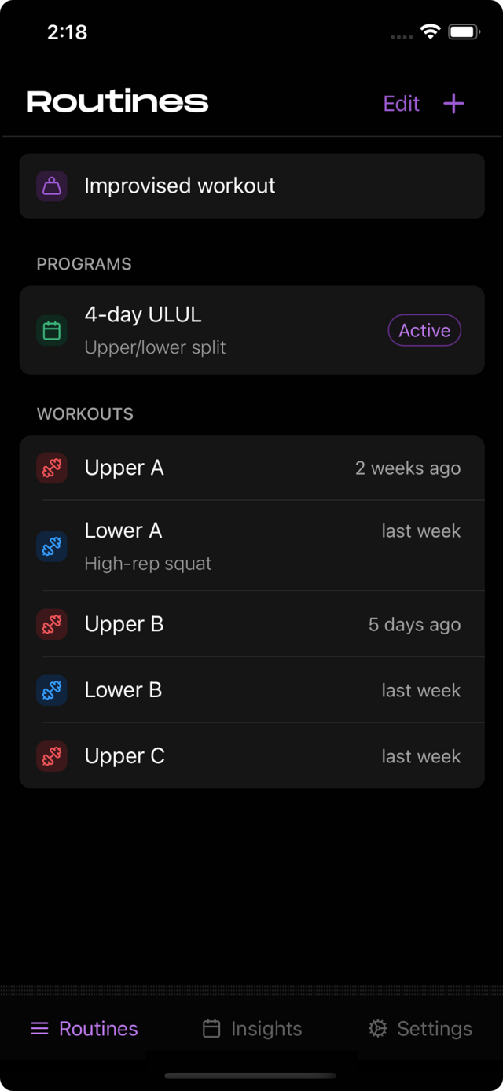Open the 4-day ULUL program
503x1091 pixels.
236,330
